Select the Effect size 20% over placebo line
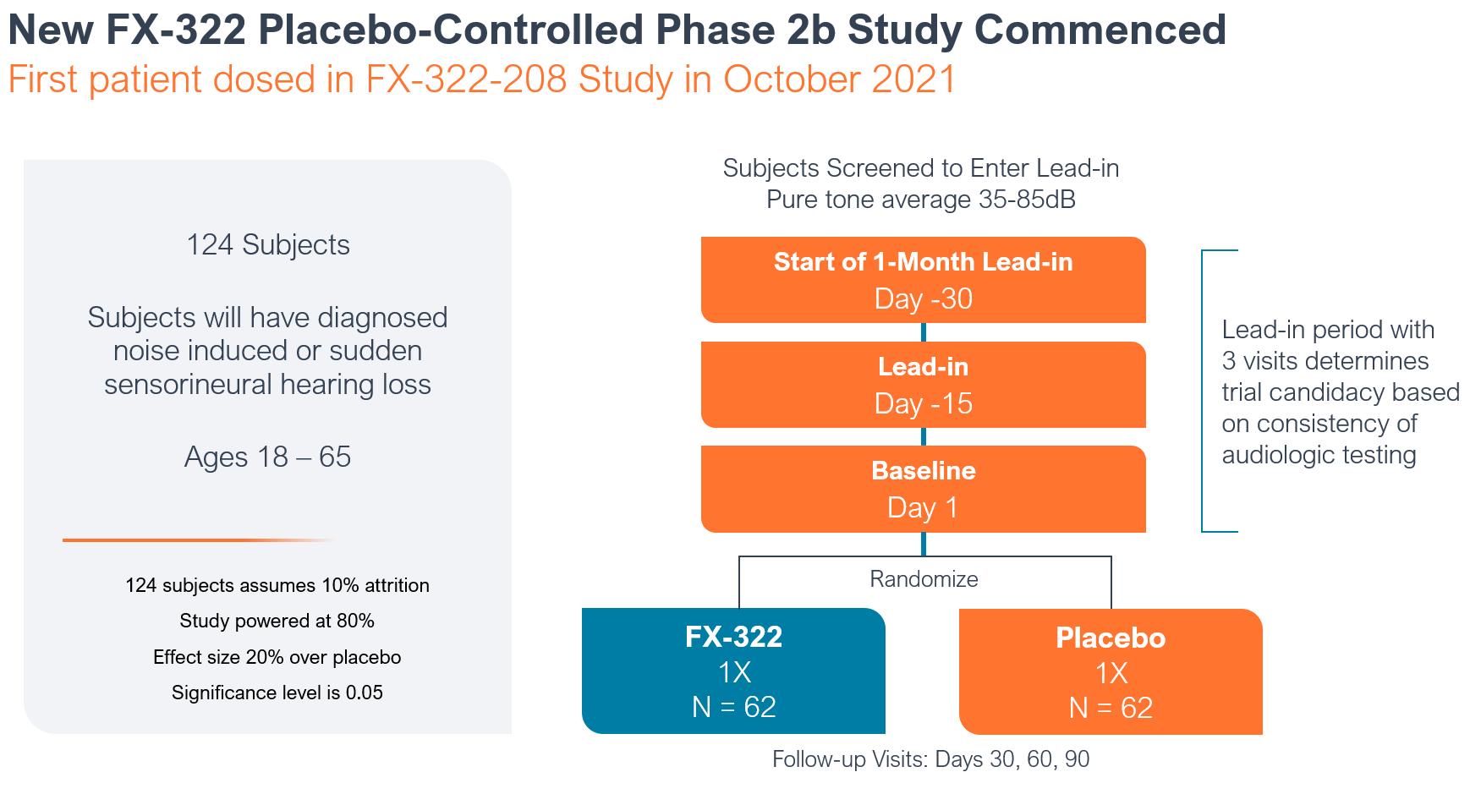Image resolution: width=1481 pixels, height=794 pixels. pos(277,657)
